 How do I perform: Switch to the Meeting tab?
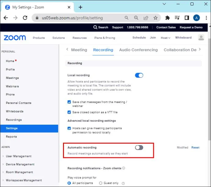coord(79,50)
